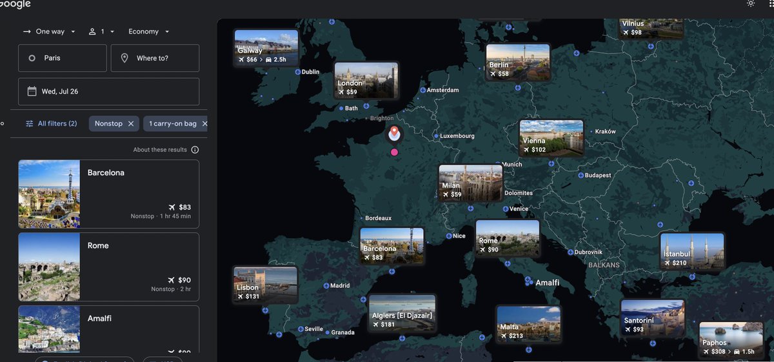This screenshot has height=362, width=774.
Task: Click the Paris origin field
Action: click(x=63, y=58)
